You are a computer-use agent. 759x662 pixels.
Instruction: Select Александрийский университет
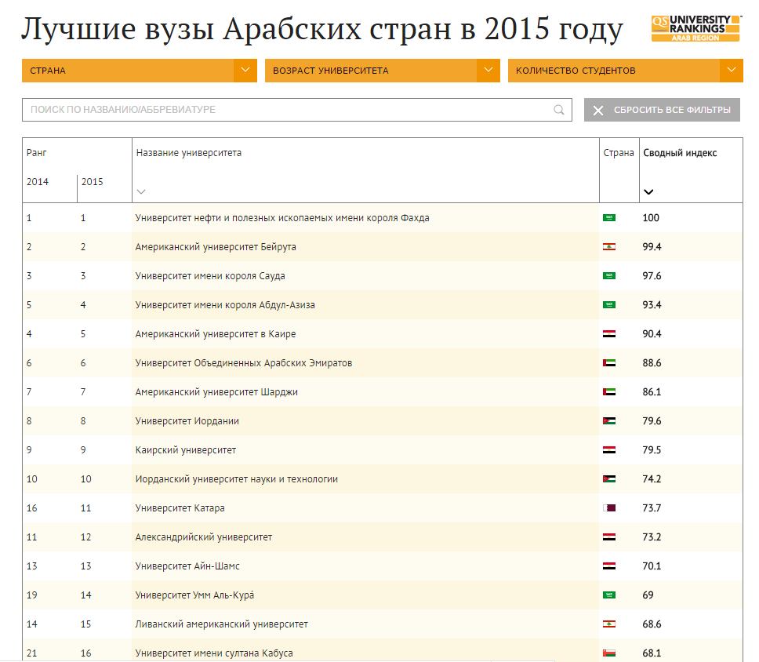[x=203, y=537]
